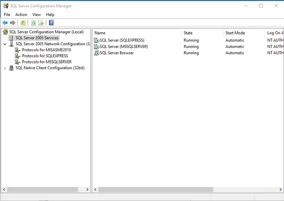The image size is (284, 201).
Task: Click the SQL Server 2005 Services node icon
Action: (x=11, y=38)
